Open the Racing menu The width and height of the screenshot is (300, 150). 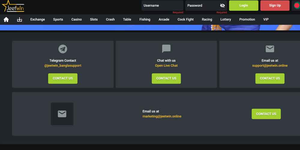(207, 19)
